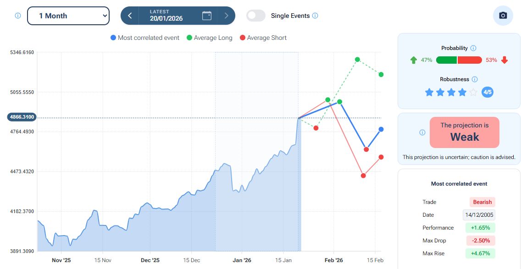The image size is (521, 269).
Task: Click the 14/12/2005 date value
Action: pyautogui.click(x=479, y=215)
